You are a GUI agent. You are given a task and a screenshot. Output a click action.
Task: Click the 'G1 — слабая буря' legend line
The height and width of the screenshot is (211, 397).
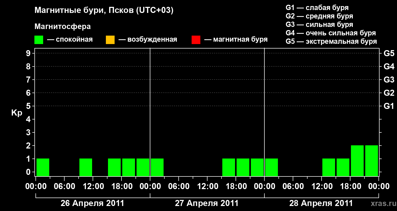[x=317, y=7]
